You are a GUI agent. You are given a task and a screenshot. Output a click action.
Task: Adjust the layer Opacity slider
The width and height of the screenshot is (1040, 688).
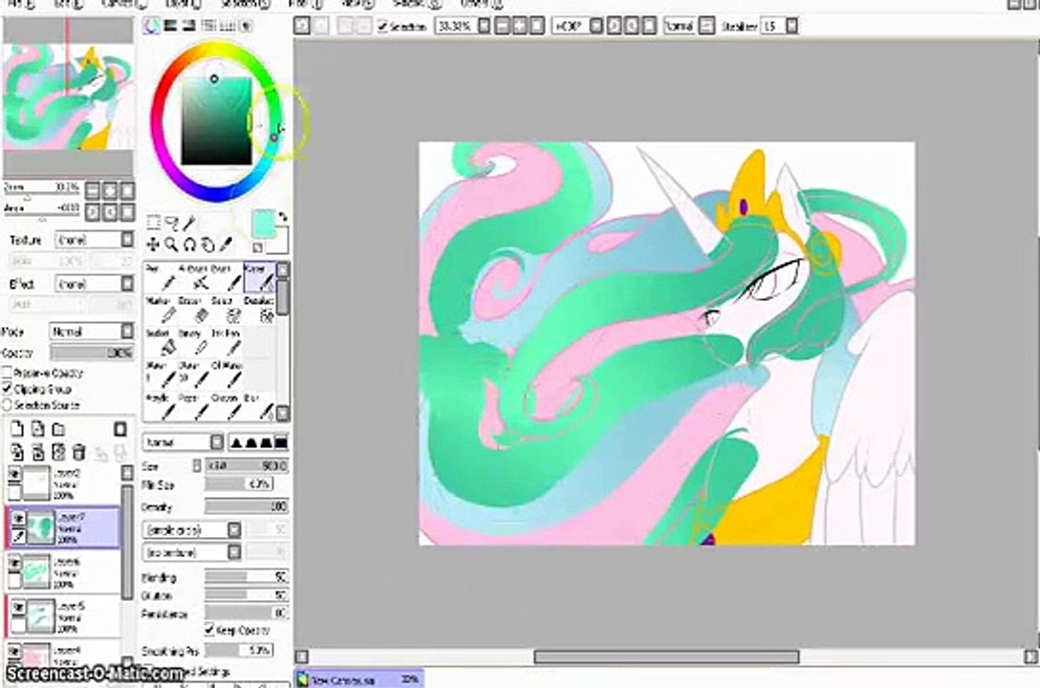(92, 354)
